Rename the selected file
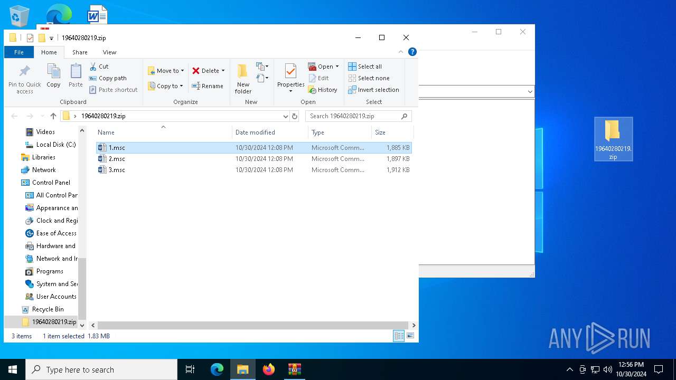Screen dimensions: 676x380 point(208,86)
